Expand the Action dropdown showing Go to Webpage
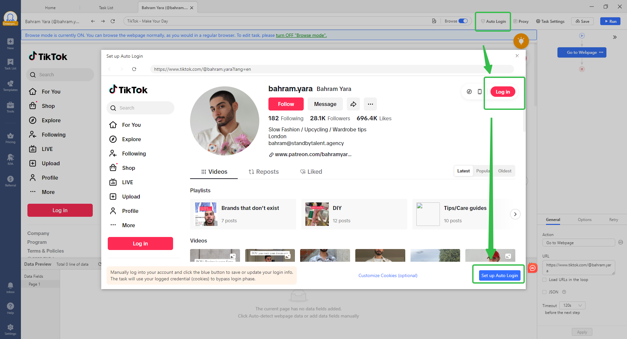627x339 pixels. [578, 243]
